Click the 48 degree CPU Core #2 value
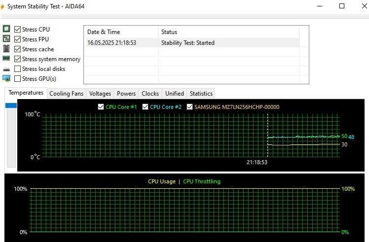The width and height of the screenshot is (369, 242). [351, 137]
